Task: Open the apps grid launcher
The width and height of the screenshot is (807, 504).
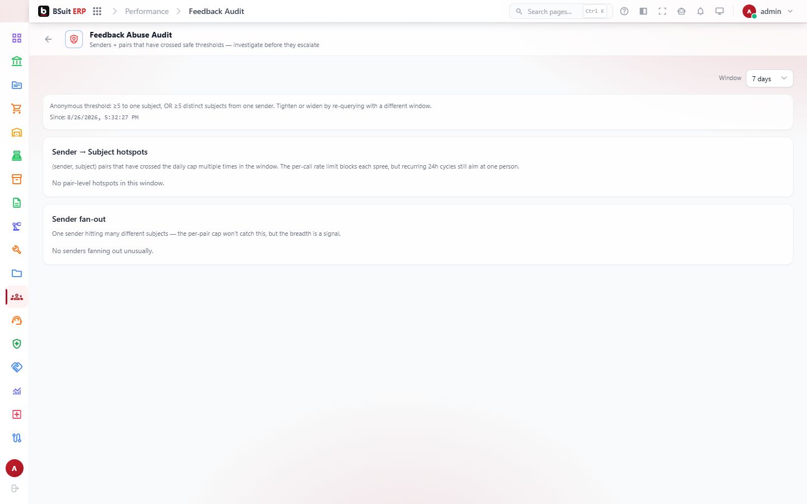Action: [97, 11]
